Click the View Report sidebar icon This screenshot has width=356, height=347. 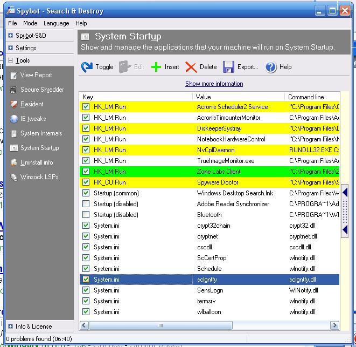(13, 76)
